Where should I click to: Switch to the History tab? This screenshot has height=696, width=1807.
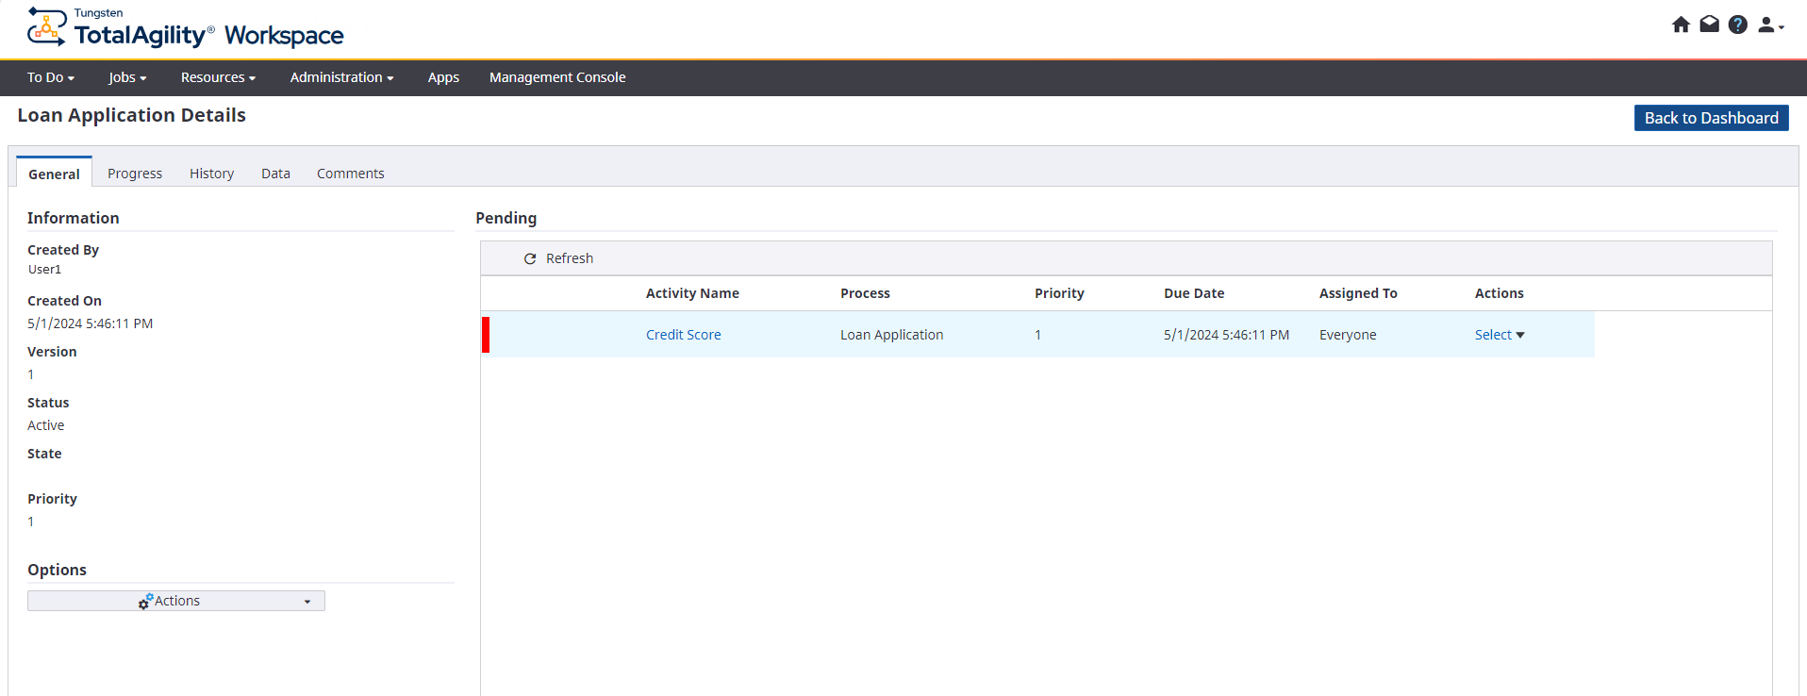coord(211,174)
